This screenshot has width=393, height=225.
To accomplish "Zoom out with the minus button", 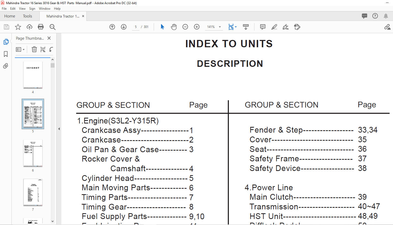I will coord(185,27).
